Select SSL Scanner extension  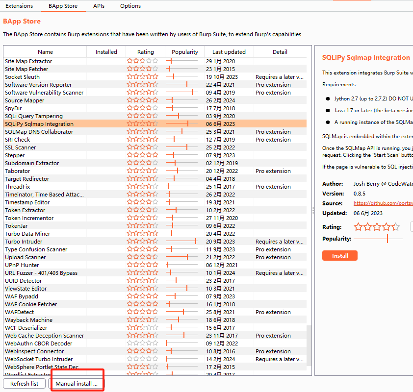tap(155, 147)
